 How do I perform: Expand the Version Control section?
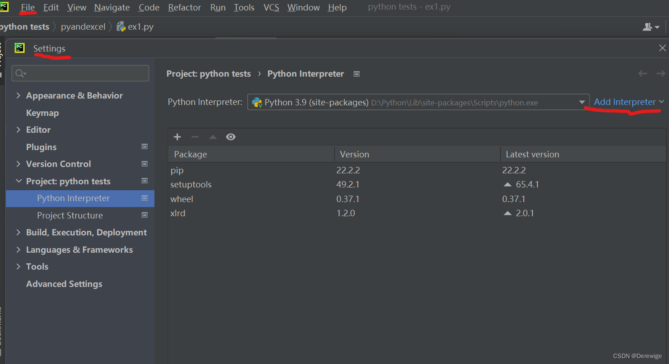(18, 164)
